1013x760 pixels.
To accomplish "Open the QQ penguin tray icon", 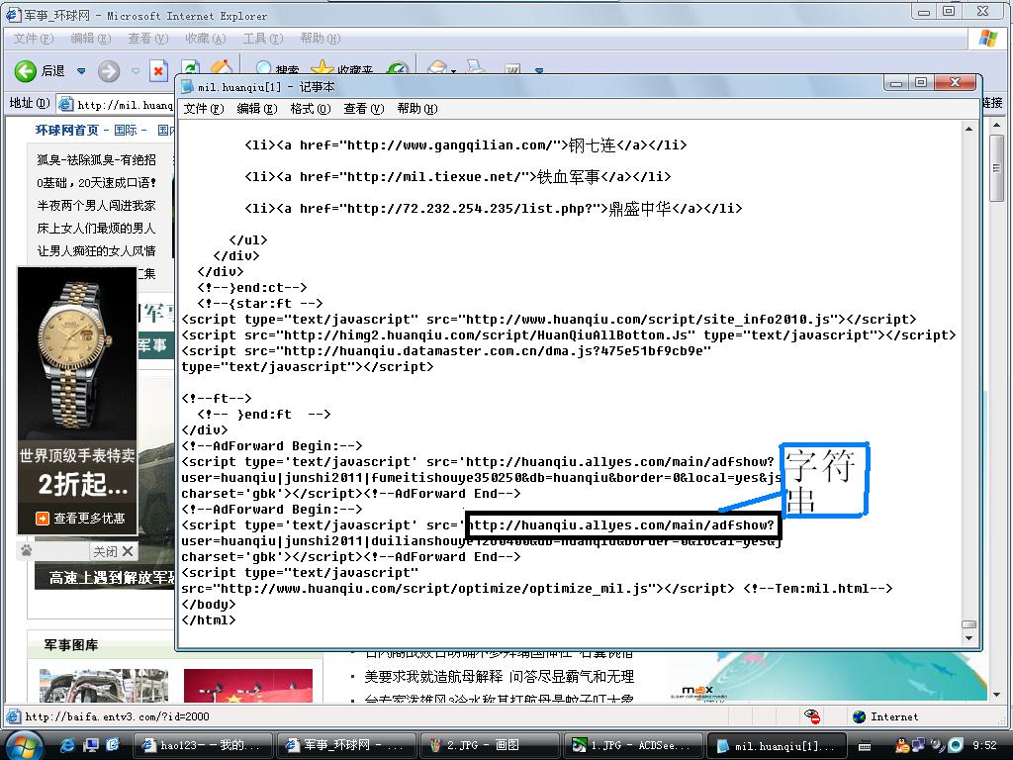I will (902, 745).
